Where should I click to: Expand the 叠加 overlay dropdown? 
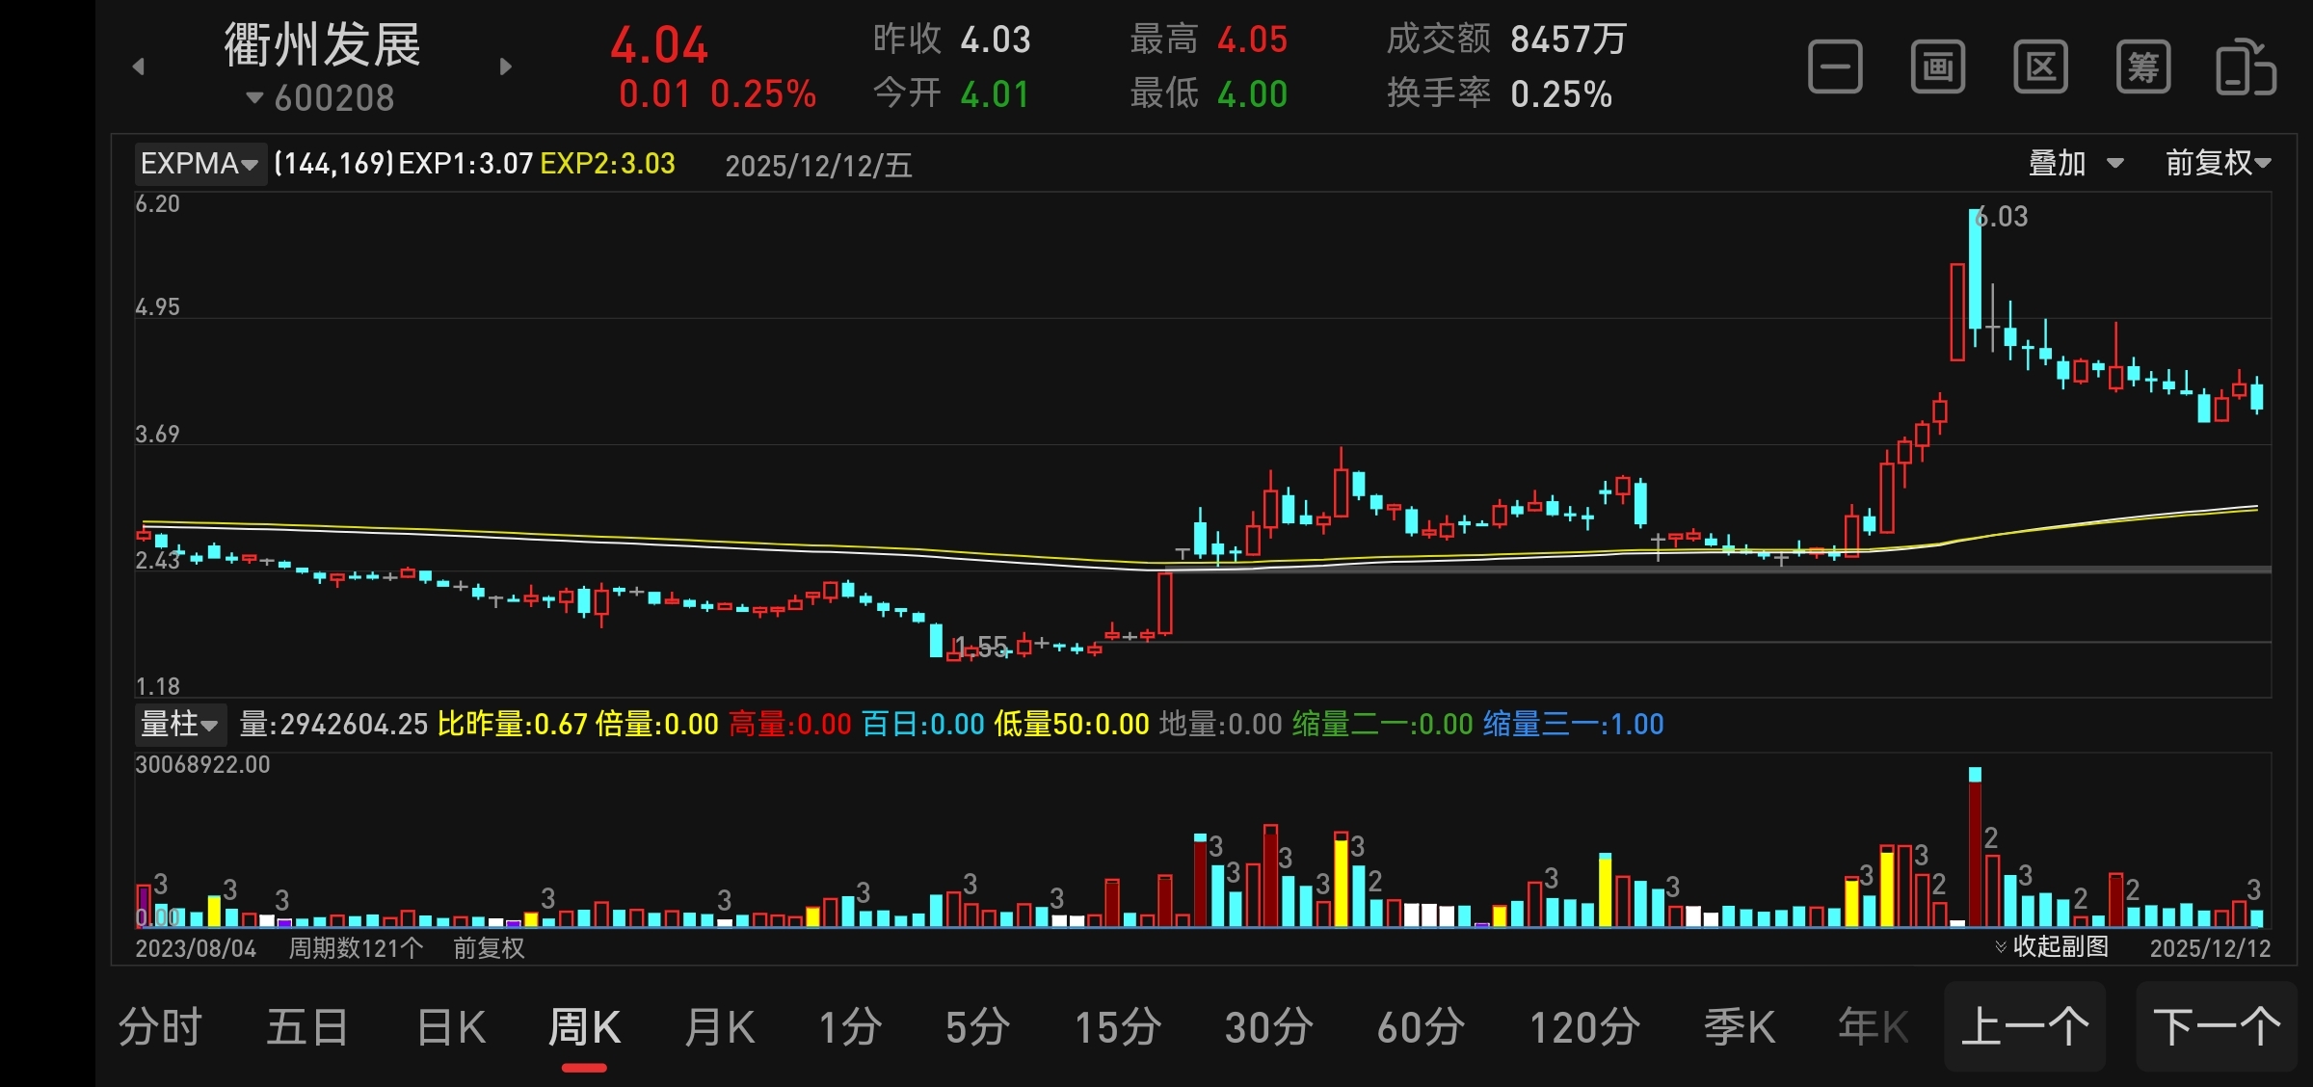coord(2075,164)
